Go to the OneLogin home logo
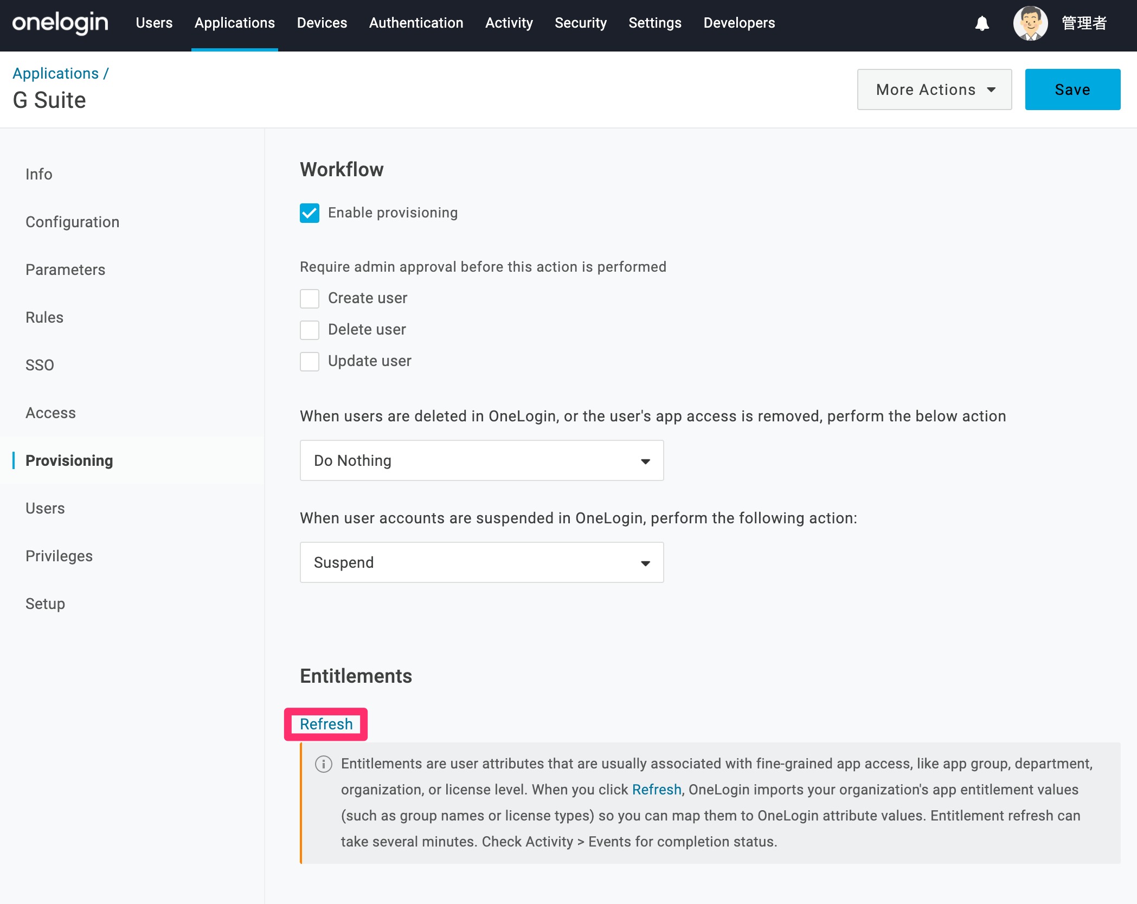The height and width of the screenshot is (904, 1137). [60, 23]
